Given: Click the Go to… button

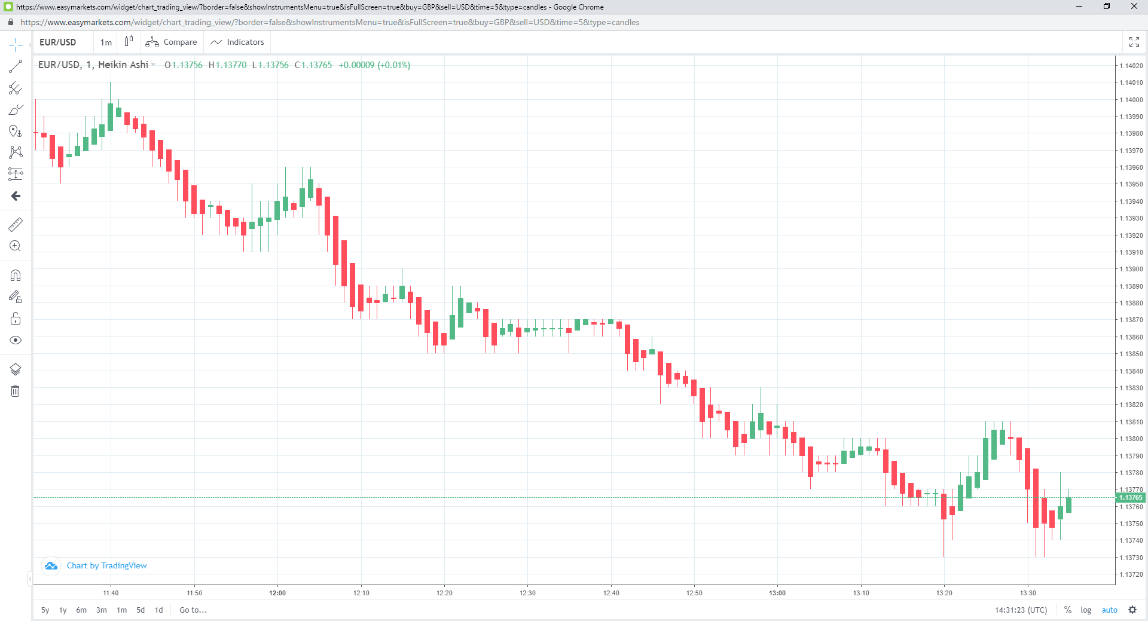Looking at the screenshot, I should [193, 610].
